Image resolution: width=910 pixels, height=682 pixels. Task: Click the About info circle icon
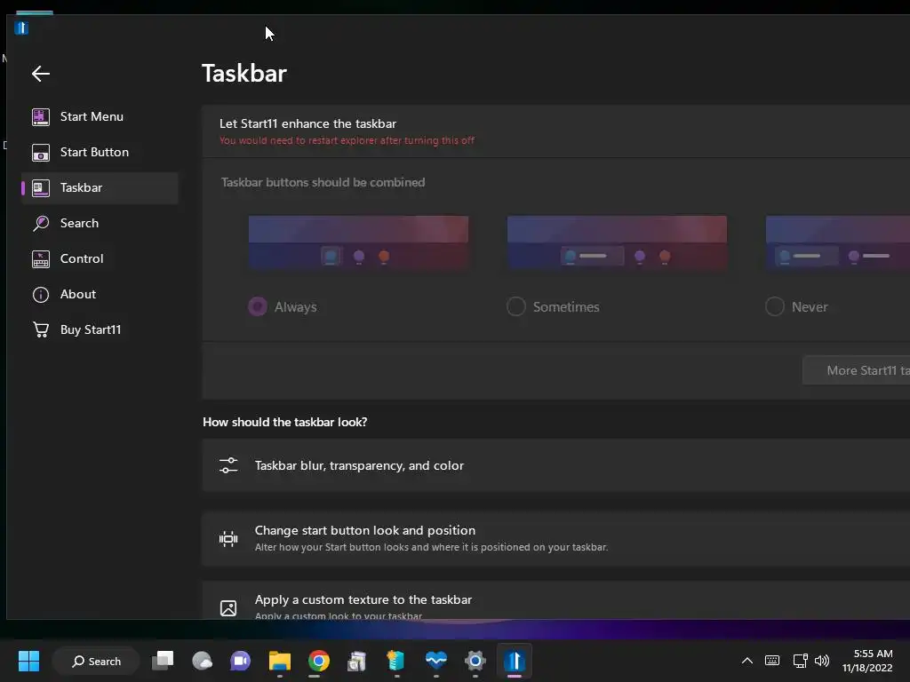pyautogui.click(x=41, y=295)
